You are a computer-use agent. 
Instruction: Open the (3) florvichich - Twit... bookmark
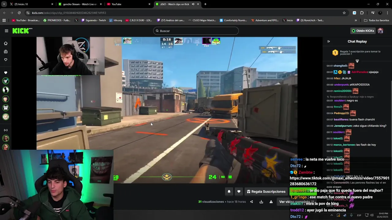click(x=310, y=20)
